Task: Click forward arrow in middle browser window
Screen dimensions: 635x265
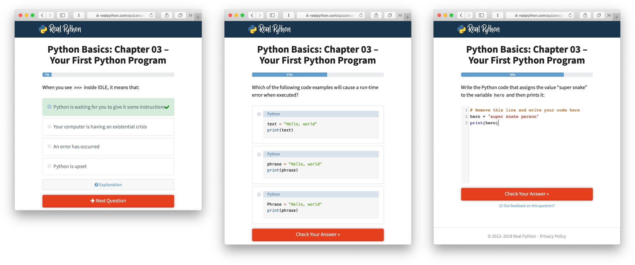Action: (260, 15)
